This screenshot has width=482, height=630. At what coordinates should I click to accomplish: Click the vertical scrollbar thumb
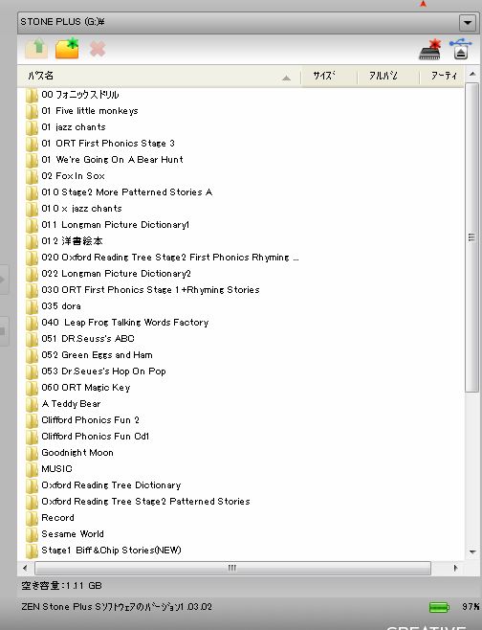pos(472,237)
